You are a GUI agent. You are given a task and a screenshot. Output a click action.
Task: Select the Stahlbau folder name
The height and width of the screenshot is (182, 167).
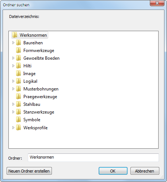click(x=32, y=104)
